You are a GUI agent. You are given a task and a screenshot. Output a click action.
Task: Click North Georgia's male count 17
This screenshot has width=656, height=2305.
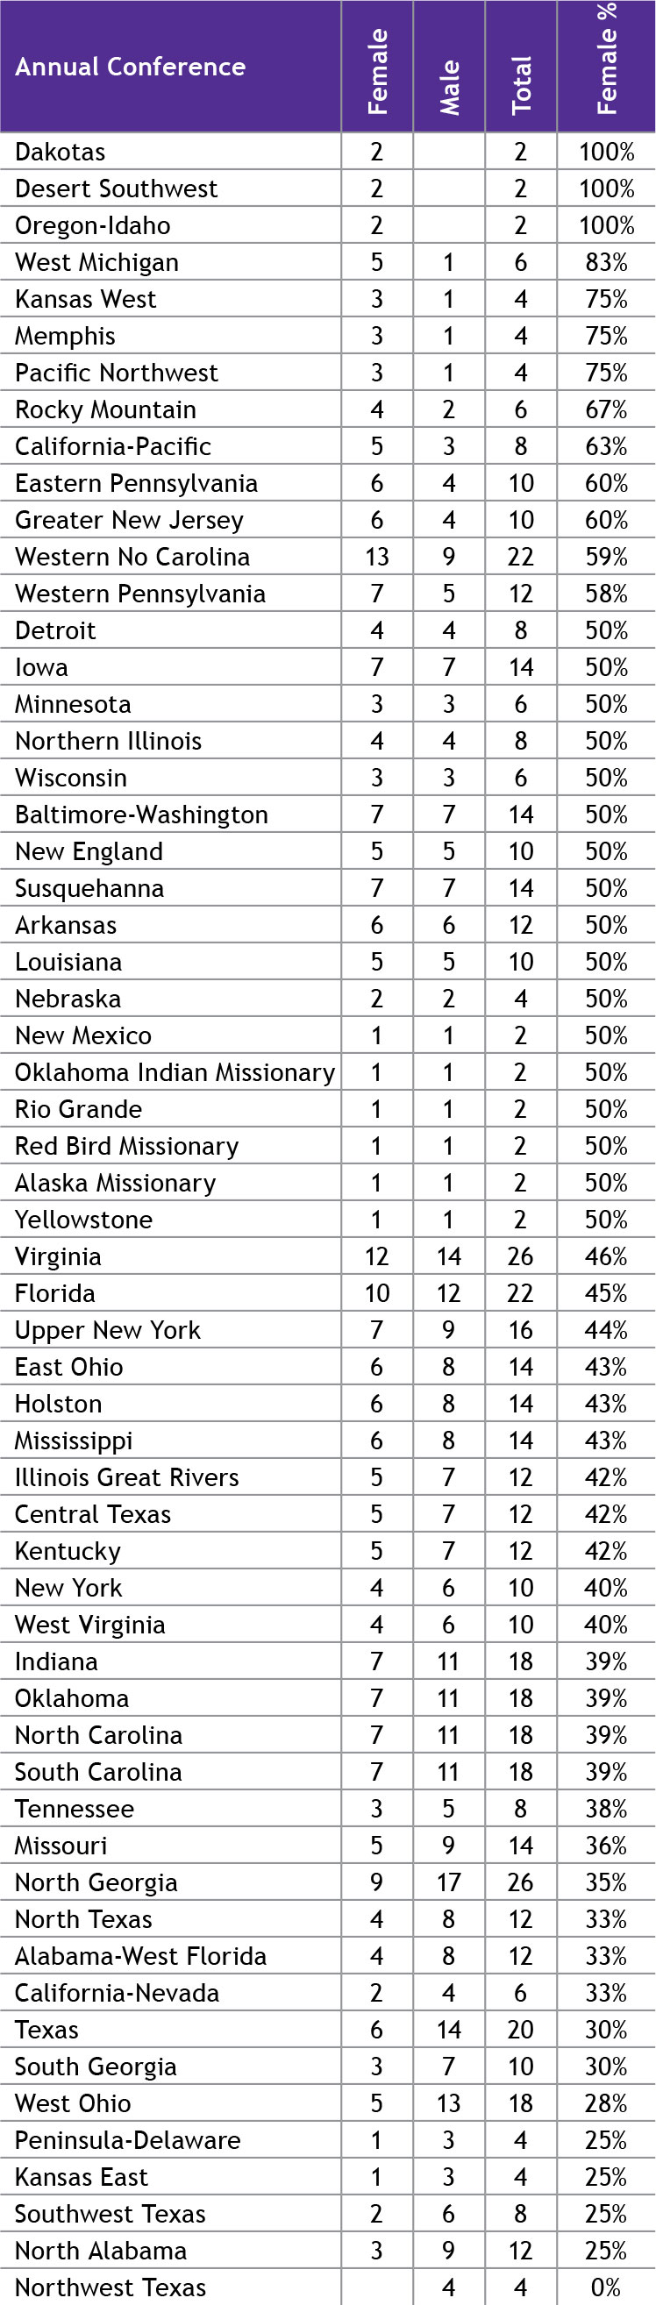448,1882
